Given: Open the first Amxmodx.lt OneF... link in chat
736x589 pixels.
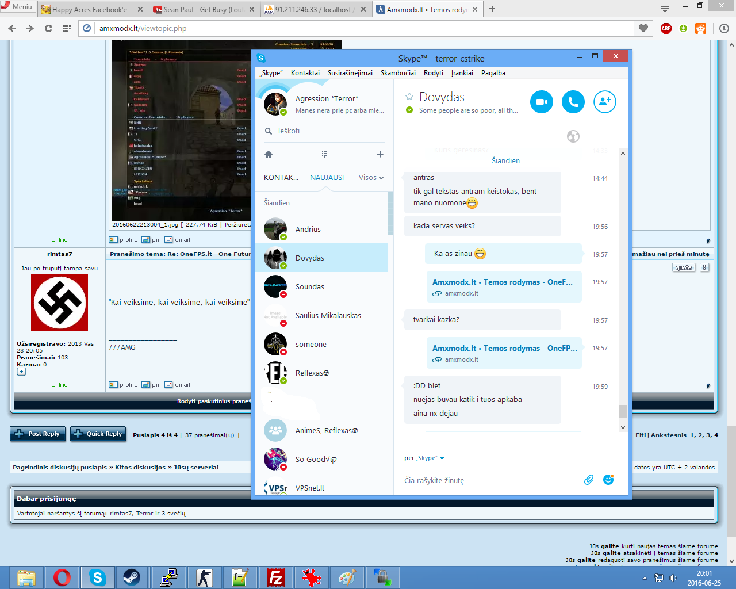Looking at the screenshot, I should (503, 282).
